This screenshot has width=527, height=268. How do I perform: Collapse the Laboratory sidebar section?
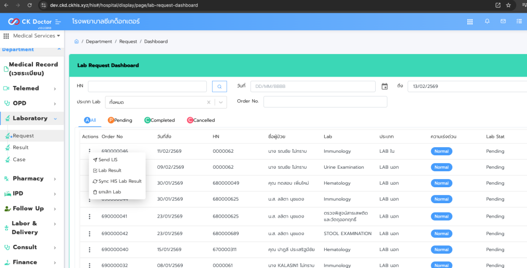click(x=55, y=118)
